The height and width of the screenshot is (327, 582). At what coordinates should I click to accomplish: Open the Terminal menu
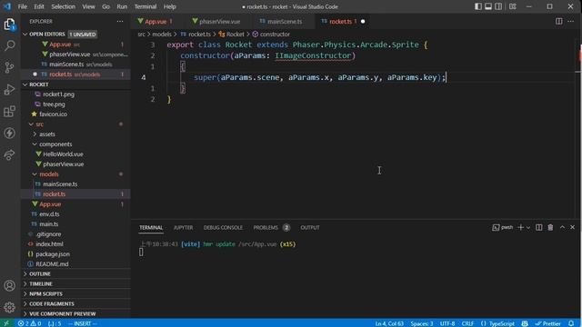coord(145,6)
